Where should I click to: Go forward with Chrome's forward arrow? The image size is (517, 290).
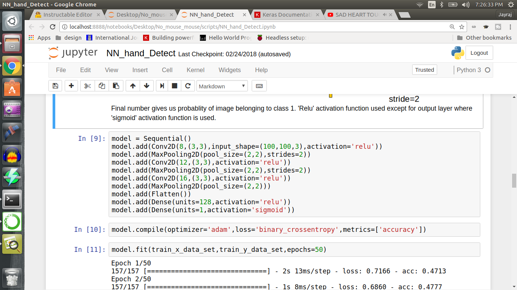(x=42, y=27)
